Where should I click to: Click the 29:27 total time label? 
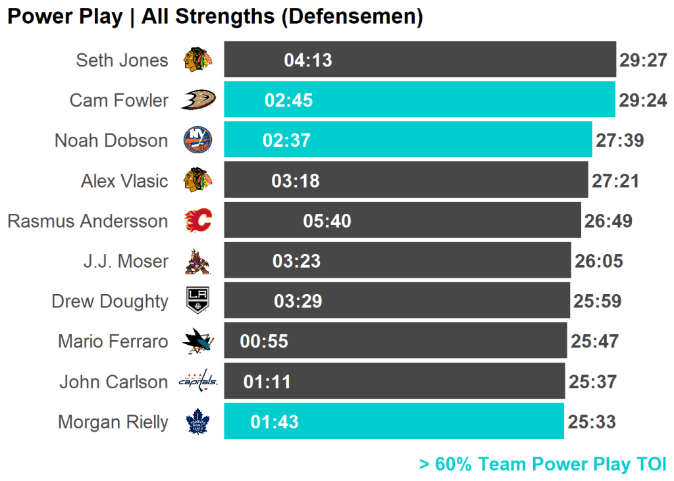click(643, 61)
